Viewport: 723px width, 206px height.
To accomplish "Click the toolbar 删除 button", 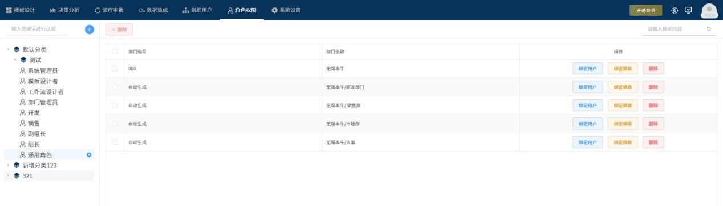I will 119,30.
